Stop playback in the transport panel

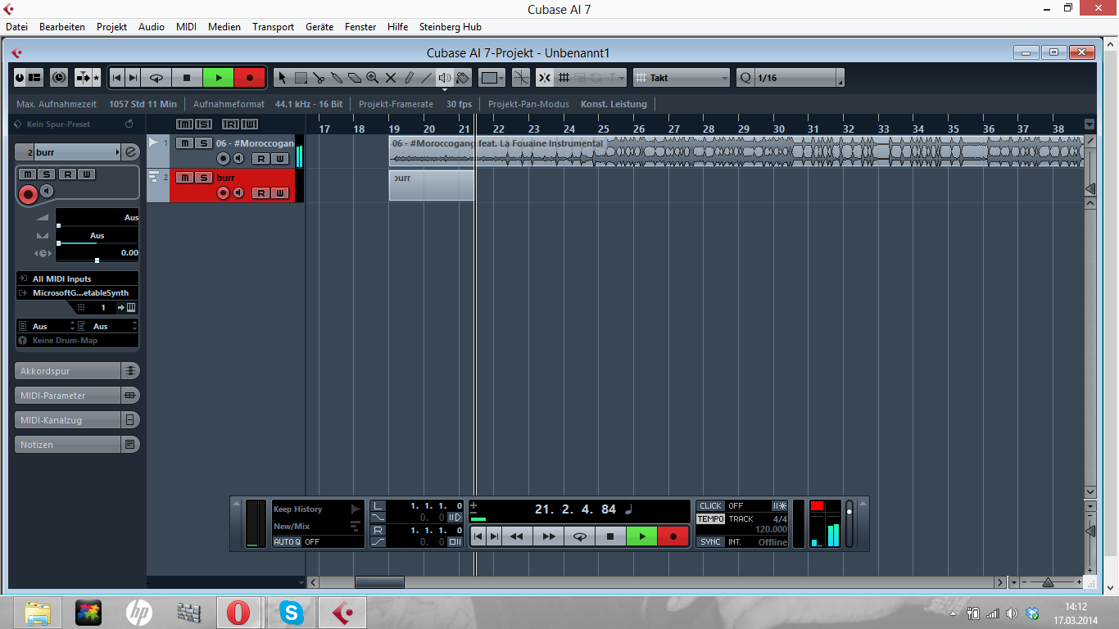click(x=610, y=536)
